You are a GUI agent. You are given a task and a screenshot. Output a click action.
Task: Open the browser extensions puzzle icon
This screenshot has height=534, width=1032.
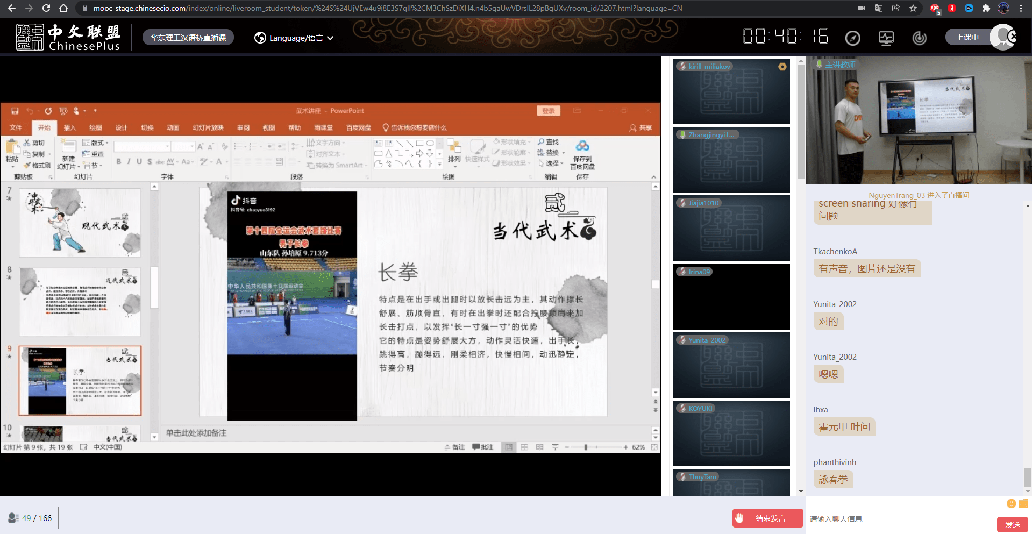point(986,8)
